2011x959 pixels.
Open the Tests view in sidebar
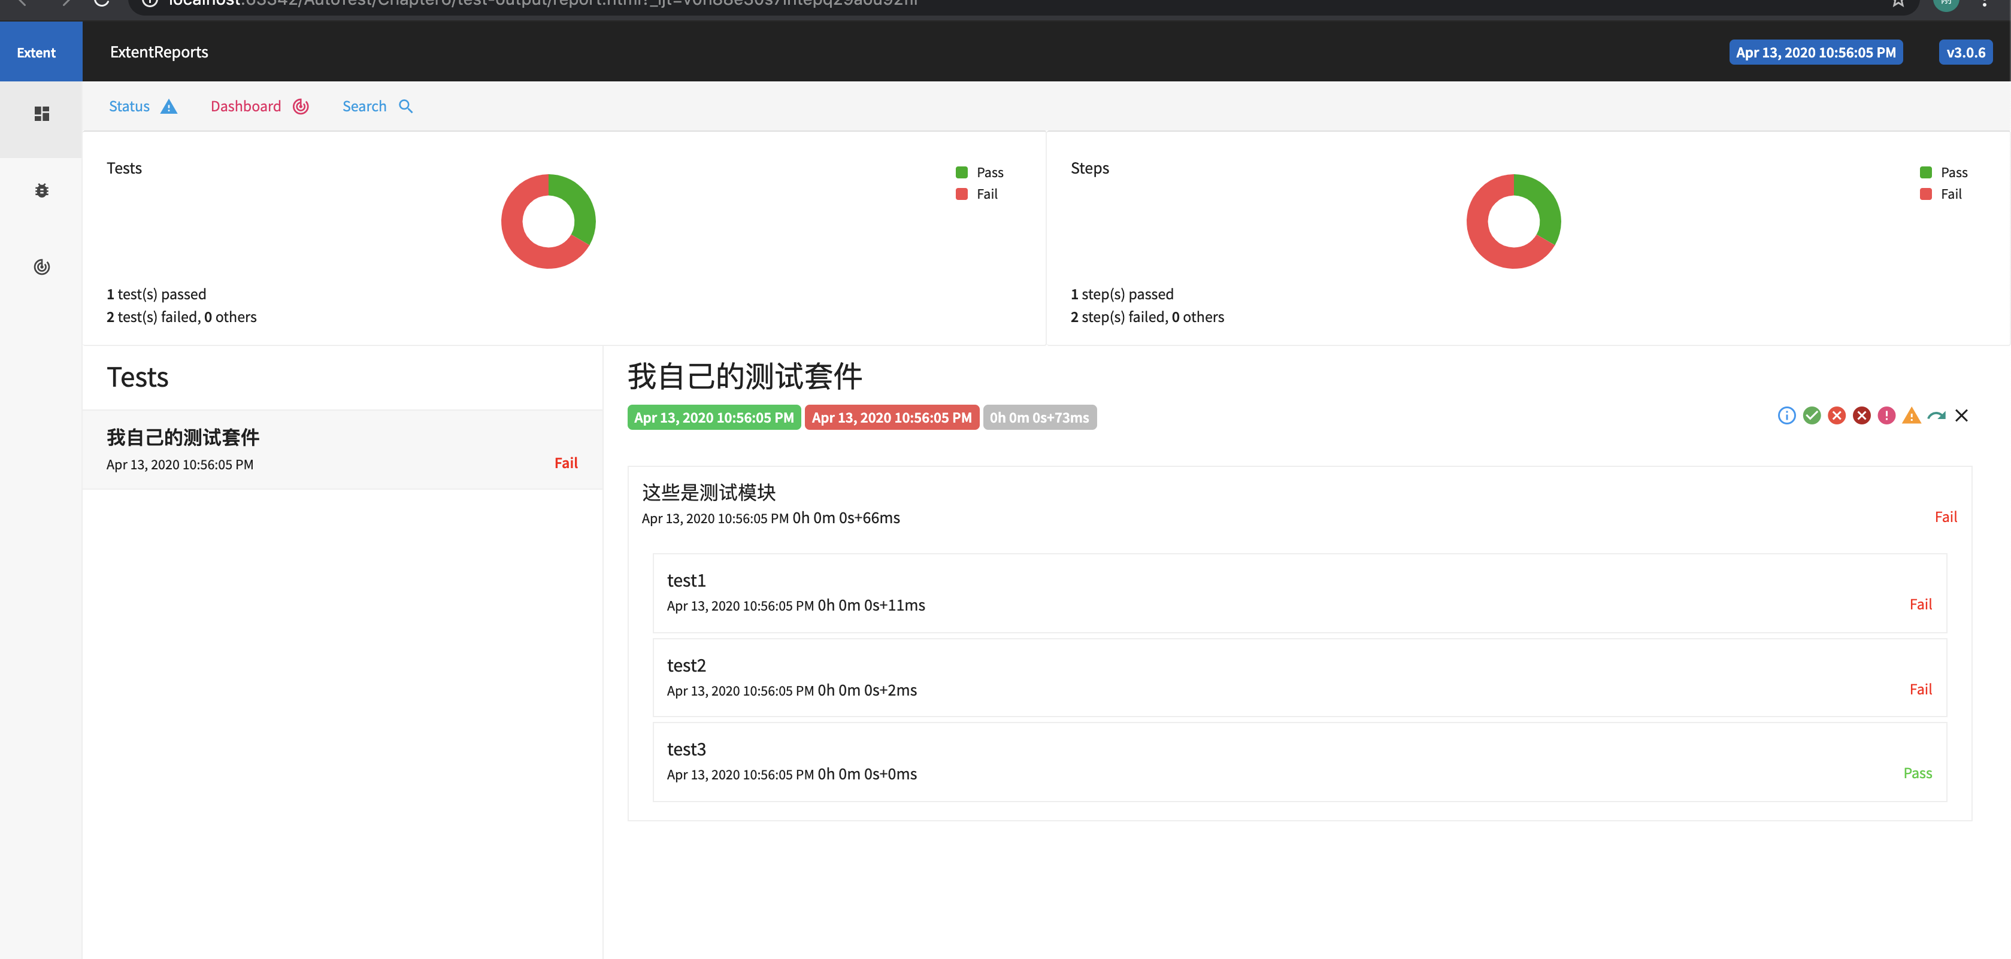click(x=41, y=114)
